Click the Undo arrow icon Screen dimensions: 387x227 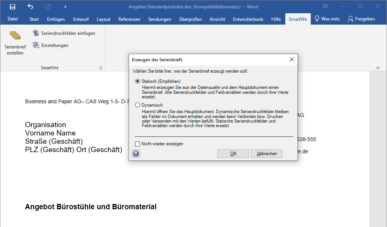click(x=30, y=6)
